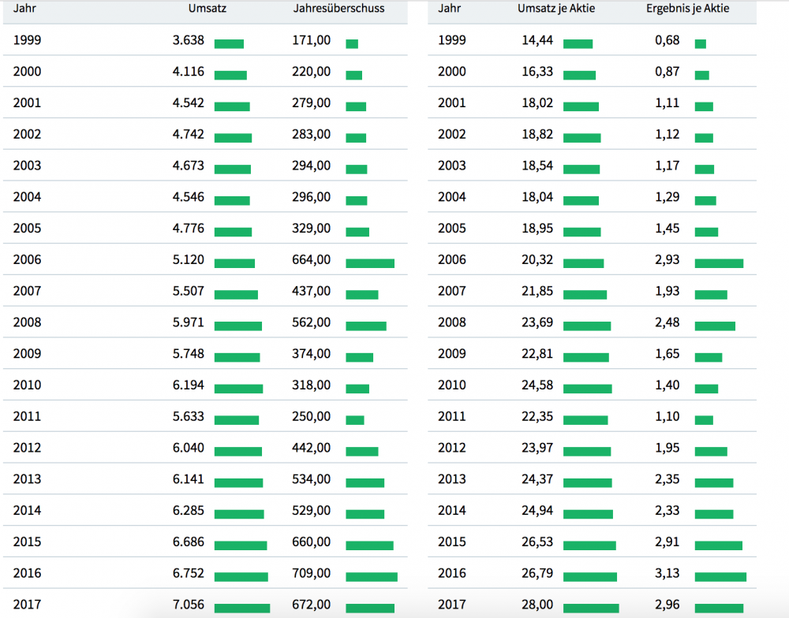Click the 672,00 Jahresüberschuss value

pyautogui.click(x=312, y=605)
